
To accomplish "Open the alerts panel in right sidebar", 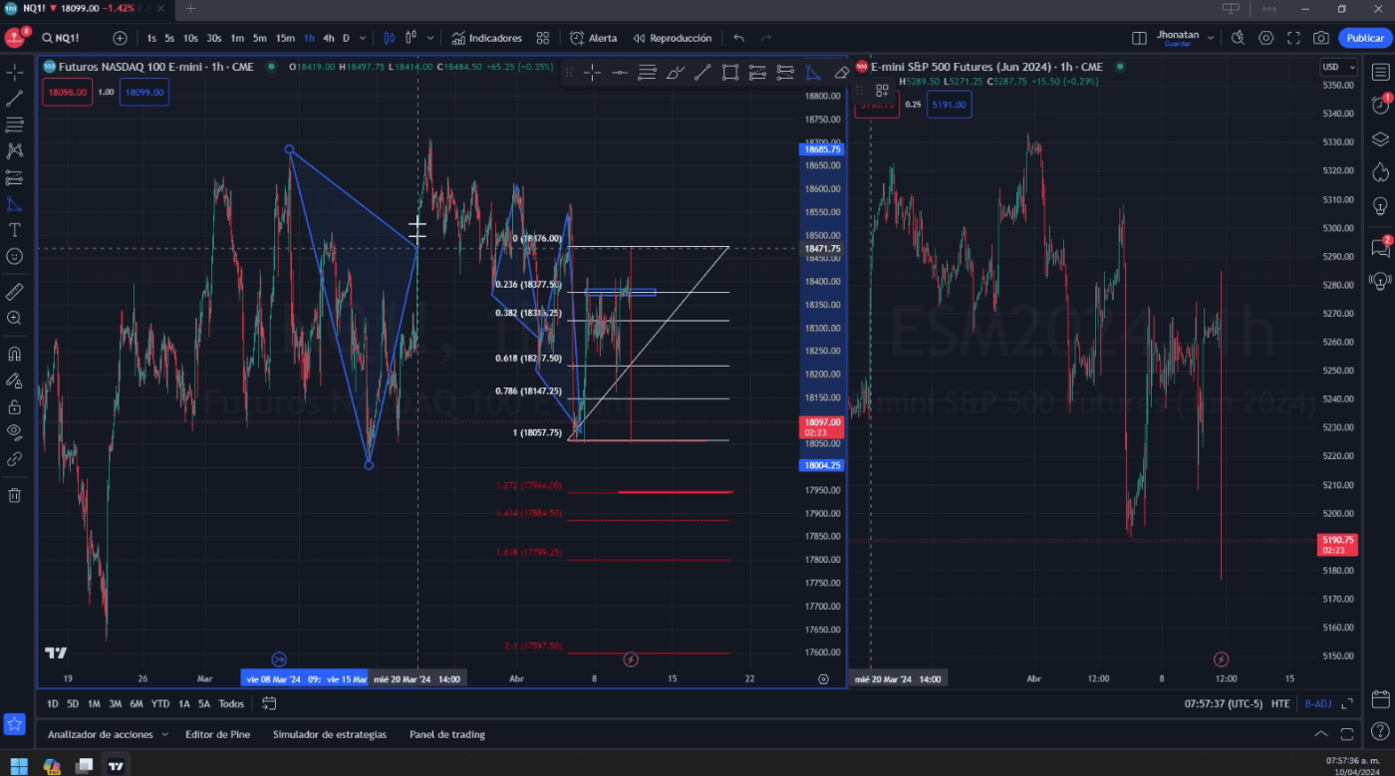I will pos(1380,105).
